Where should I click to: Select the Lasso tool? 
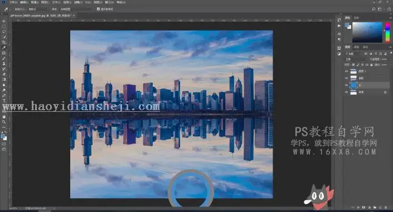click(4, 32)
